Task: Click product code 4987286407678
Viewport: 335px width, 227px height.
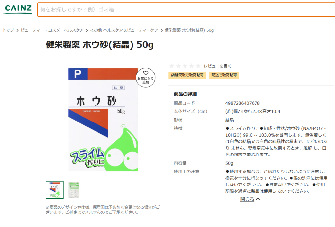Action: [x=242, y=103]
